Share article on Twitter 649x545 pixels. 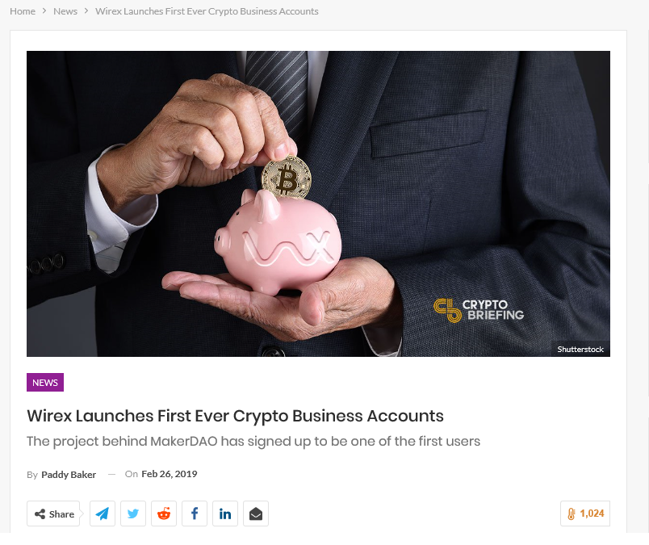tap(133, 514)
